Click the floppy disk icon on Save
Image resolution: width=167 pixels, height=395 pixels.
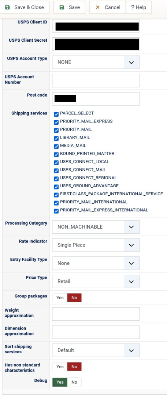click(62, 7)
